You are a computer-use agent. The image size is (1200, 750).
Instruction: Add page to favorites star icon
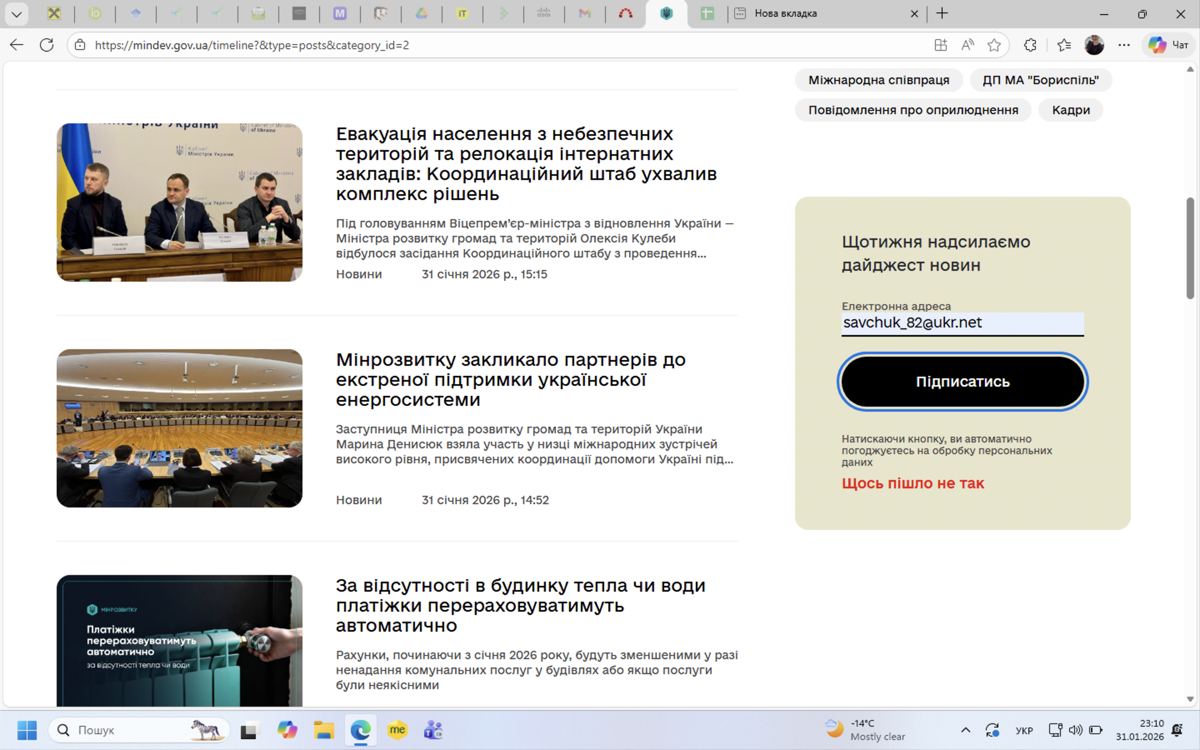[x=994, y=45]
